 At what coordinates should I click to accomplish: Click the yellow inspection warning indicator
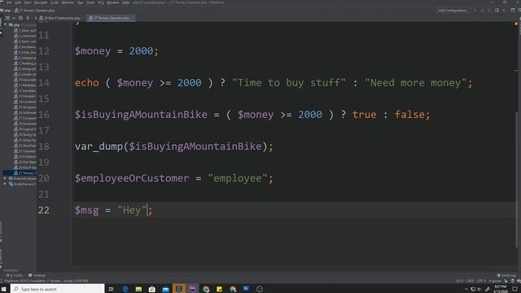[x=516, y=24]
